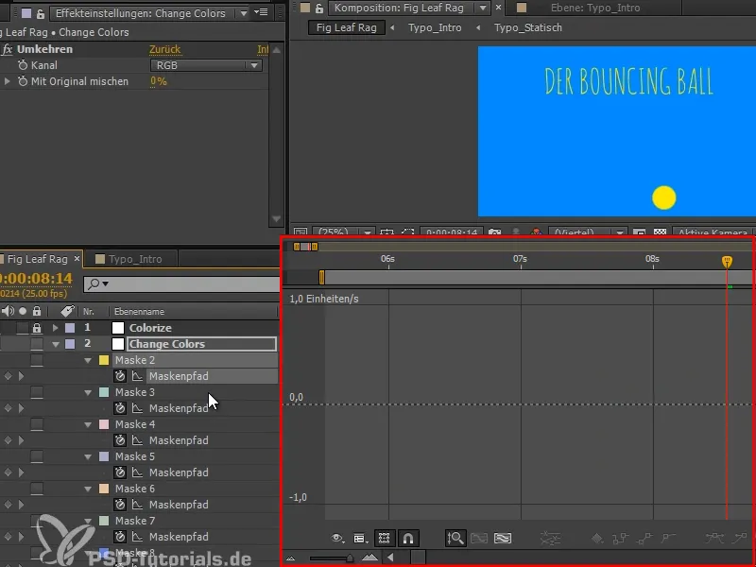This screenshot has width=756, height=567.
Task: Toggle the snap magnet in graph editor
Action: [x=408, y=538]
